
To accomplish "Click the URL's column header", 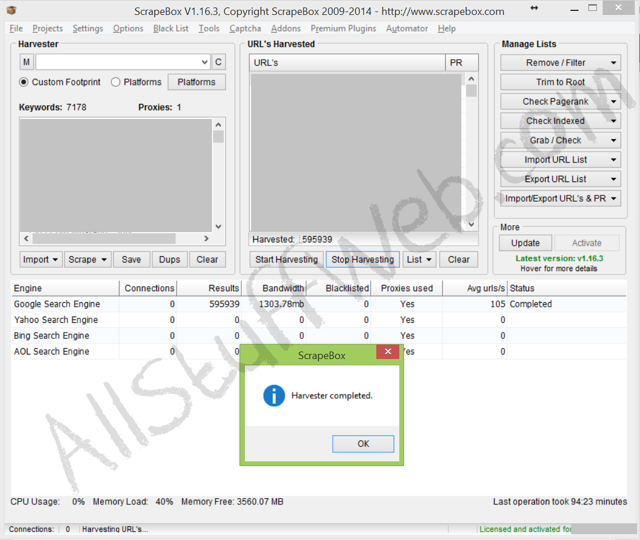I will point(347,63).
